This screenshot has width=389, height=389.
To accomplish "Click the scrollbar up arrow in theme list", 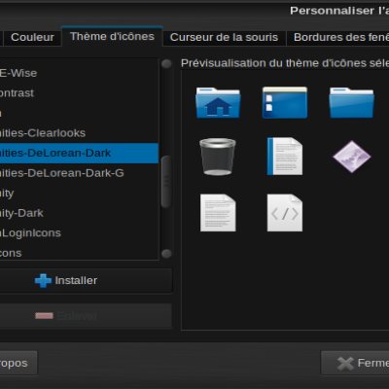I will pos(166,63).
